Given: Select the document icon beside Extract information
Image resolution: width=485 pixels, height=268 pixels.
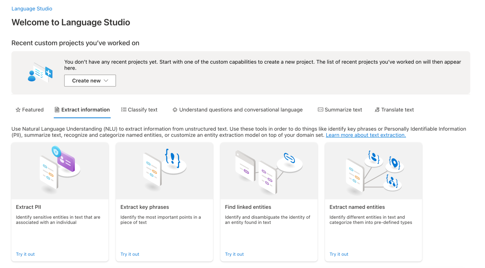Looking at the screenshot, I should pos(57,109).
